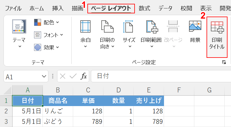
Task: Select cell containing りんご
Action: coord(58,111)
